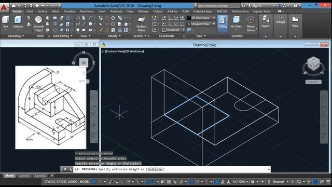Click the reference drawing image thumbnail
This screenshot has height=187, width=332.
point(51,108)
